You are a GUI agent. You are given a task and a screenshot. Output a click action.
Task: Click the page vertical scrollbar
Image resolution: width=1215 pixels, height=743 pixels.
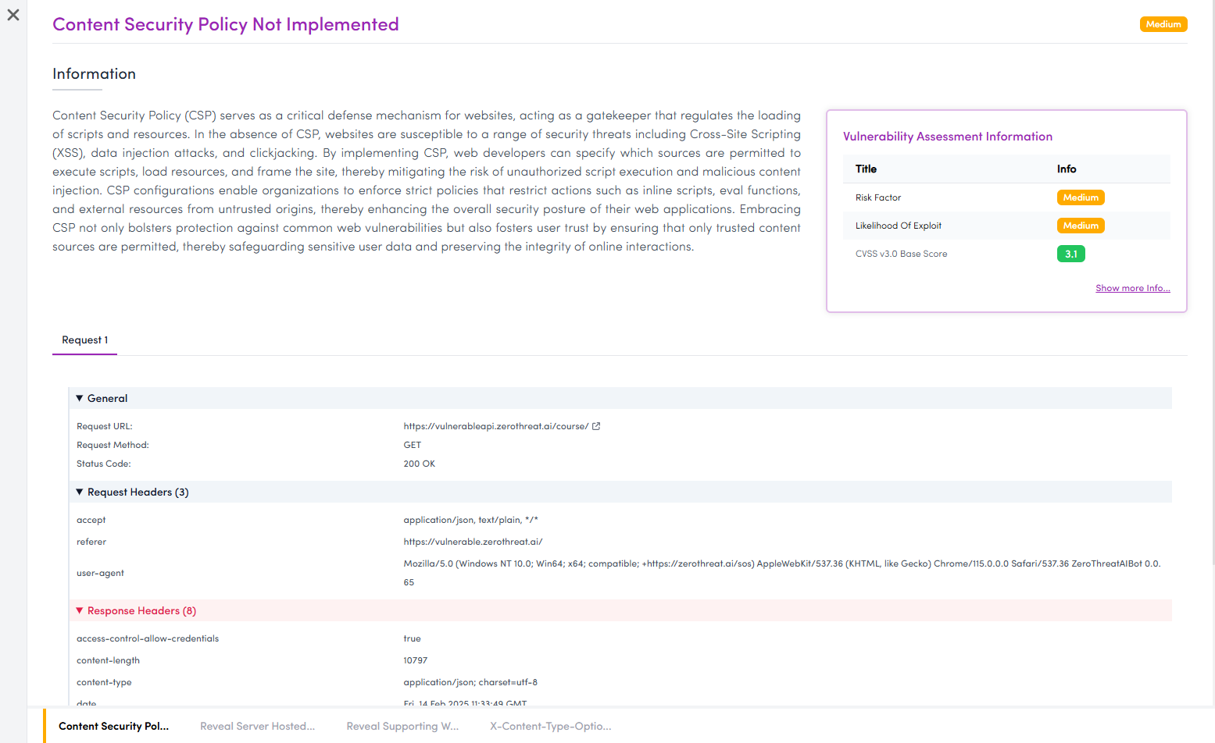click(x=1212, y=281)
